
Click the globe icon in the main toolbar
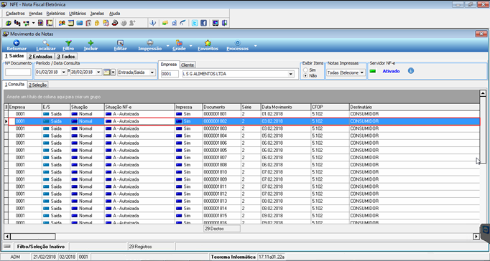9,23
